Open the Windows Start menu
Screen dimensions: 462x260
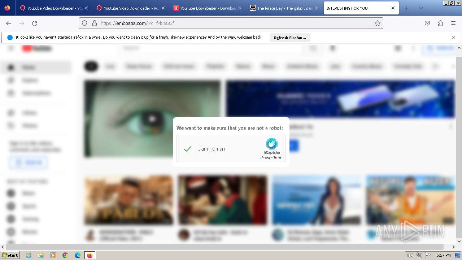[x=10, y=255]
